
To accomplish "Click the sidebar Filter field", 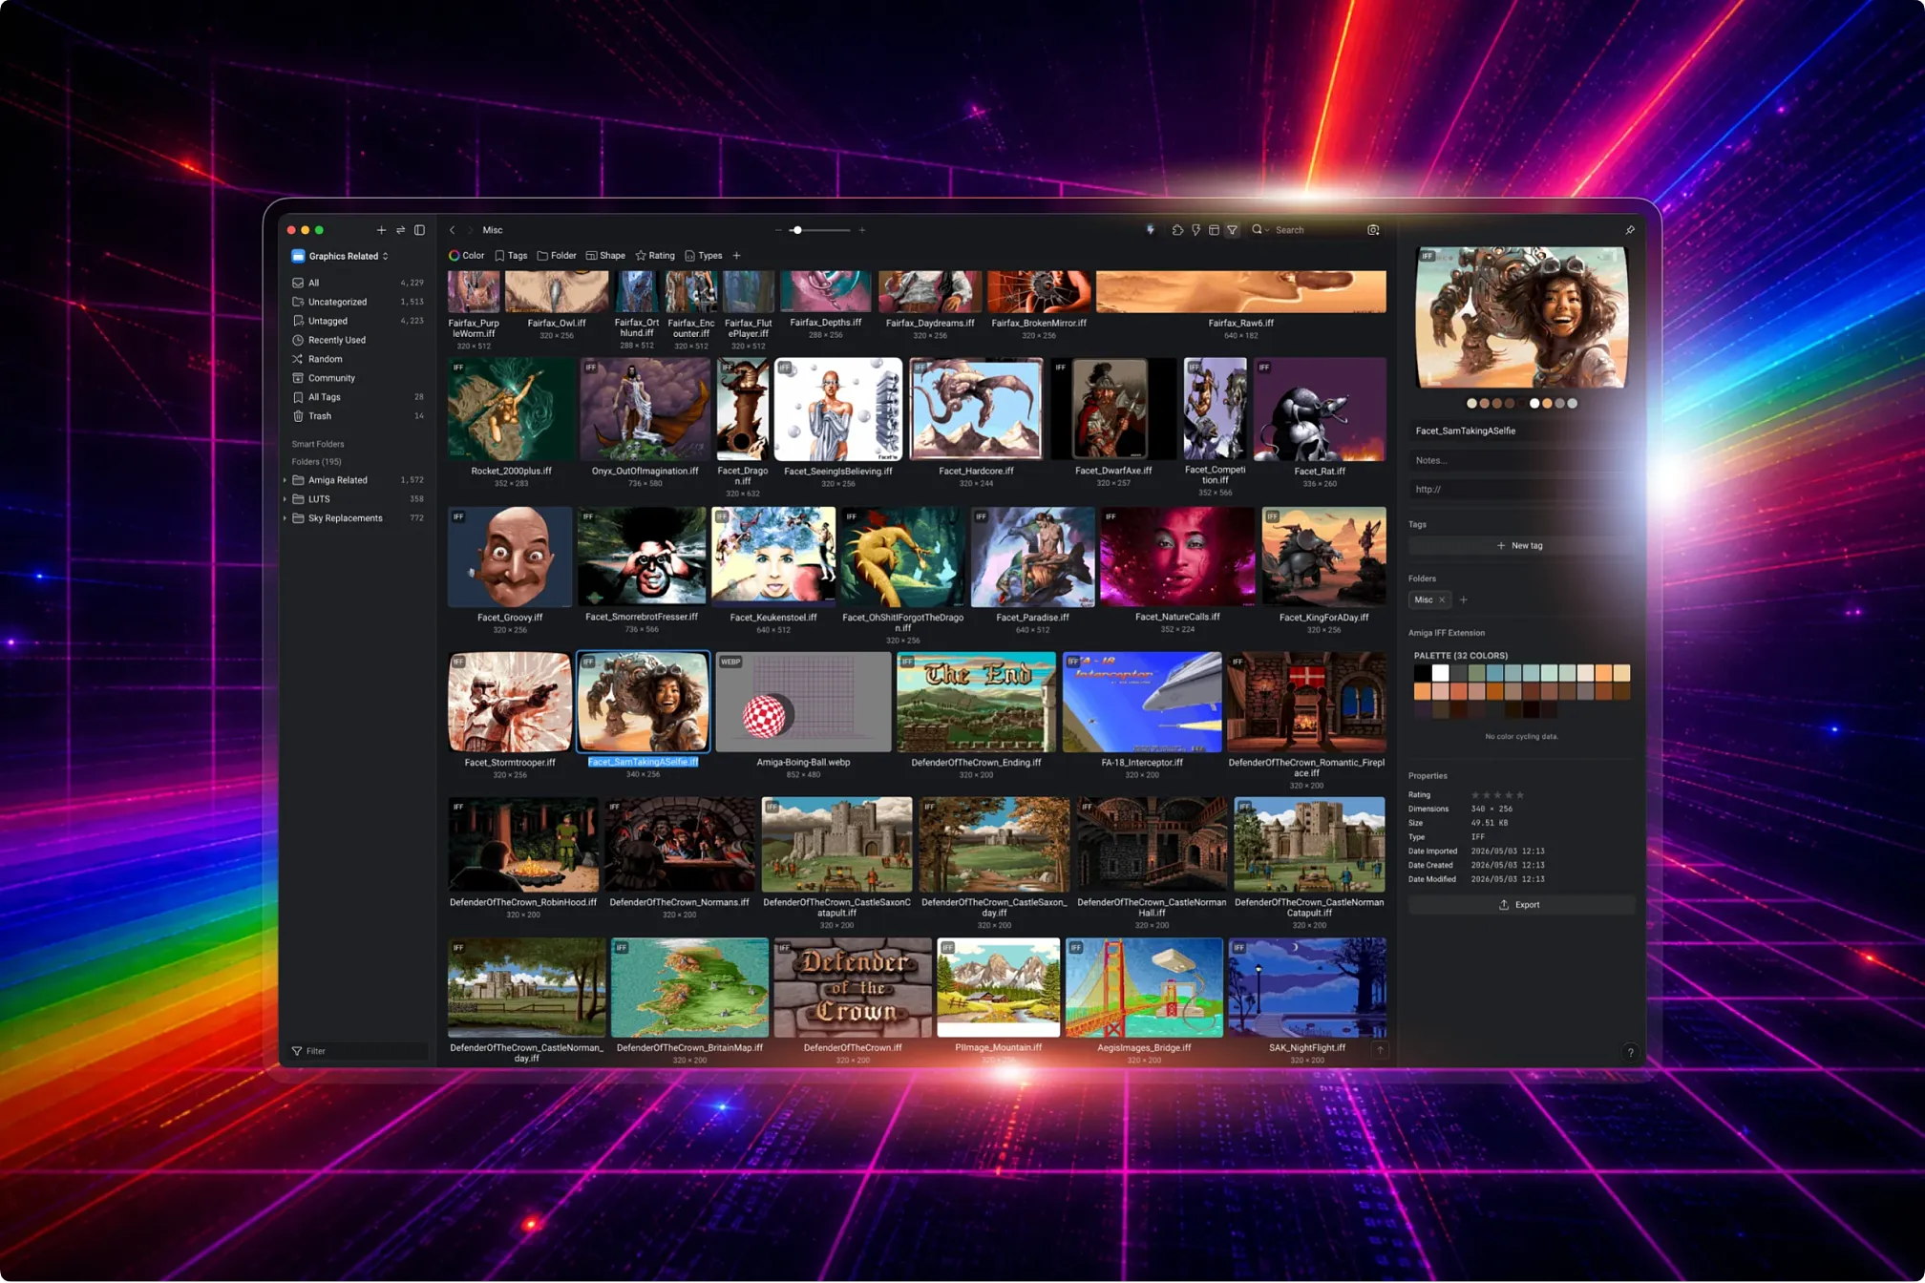I will (x=358, y=1051).
